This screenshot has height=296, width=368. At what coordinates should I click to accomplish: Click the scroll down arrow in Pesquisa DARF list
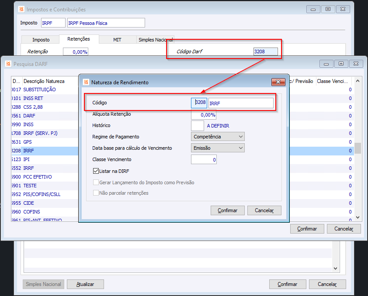pyautogui.click(x=358, y=217)
